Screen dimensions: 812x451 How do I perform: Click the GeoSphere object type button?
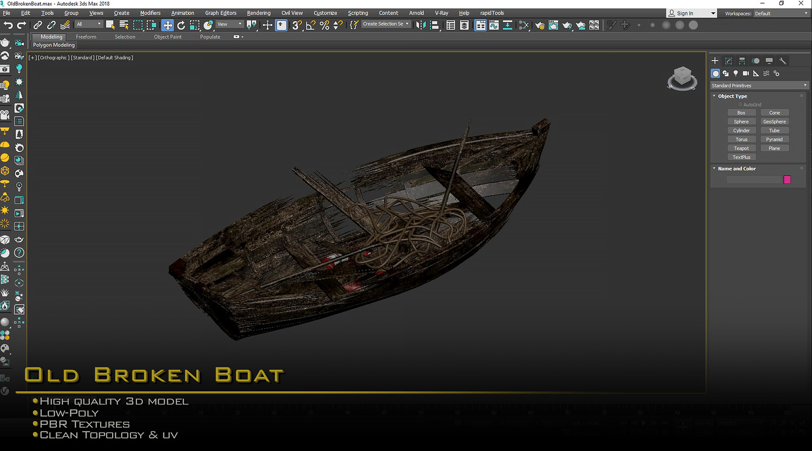tap(775, 122)
